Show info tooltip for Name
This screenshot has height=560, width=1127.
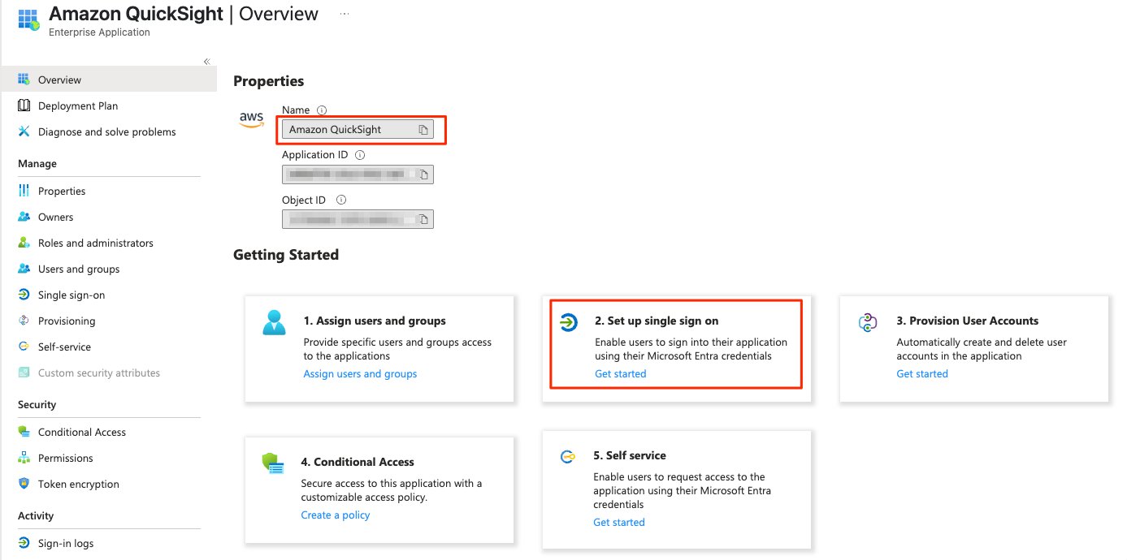[322, 110]
